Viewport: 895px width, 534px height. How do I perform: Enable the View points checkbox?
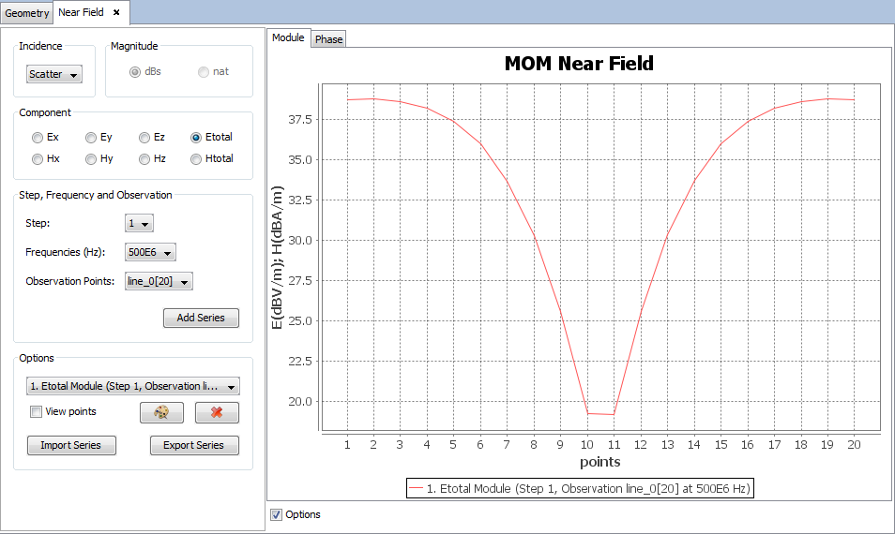click(37, 411)
